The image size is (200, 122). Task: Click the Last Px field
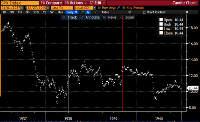(x=62, y=8)
